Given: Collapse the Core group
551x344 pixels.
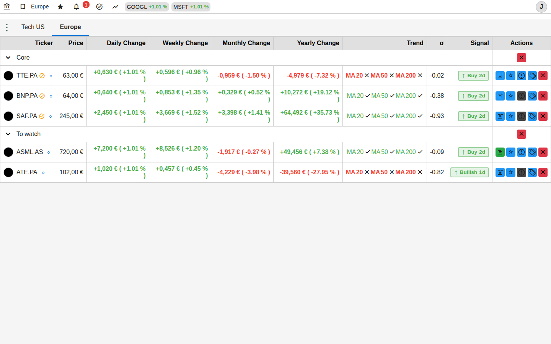Looking at the screenshot, I should (8, 58).
